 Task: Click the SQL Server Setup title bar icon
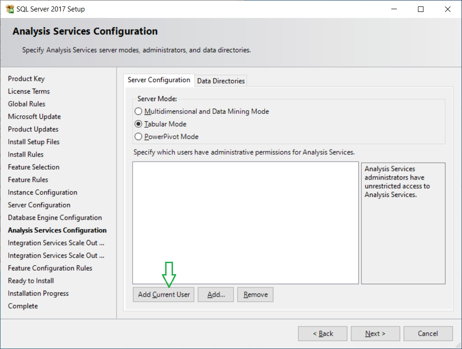coord(10,9)
